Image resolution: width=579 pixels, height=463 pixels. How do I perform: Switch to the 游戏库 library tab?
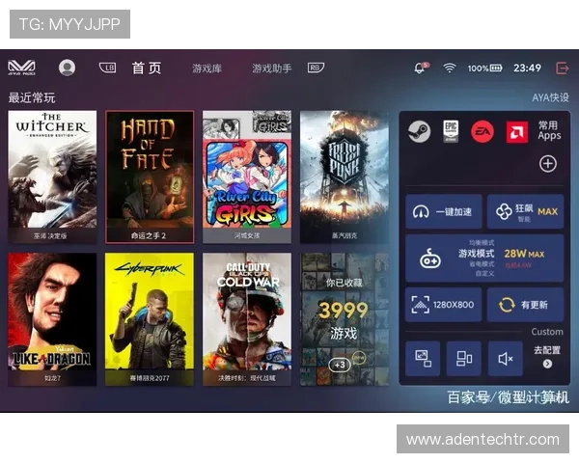point(207,68)
